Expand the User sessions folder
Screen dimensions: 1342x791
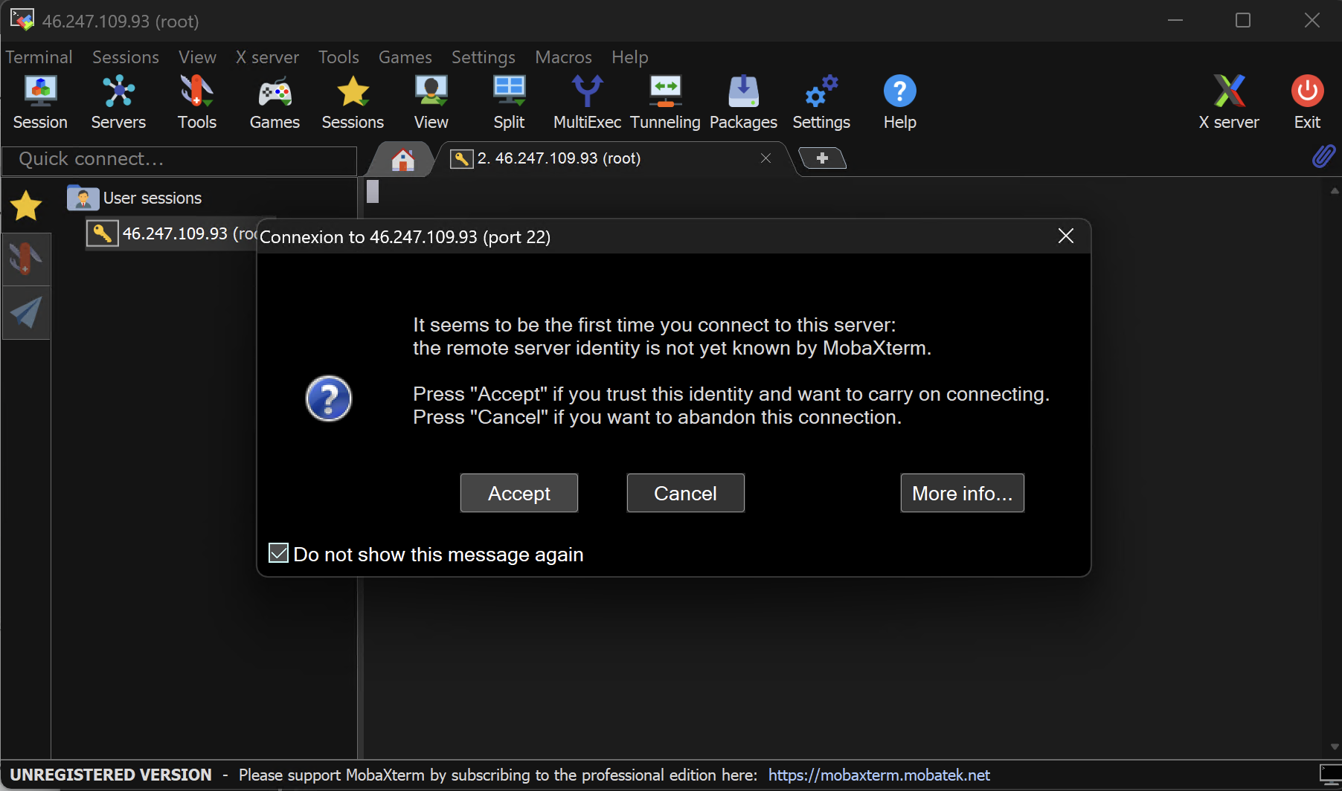click(x=135, y=198)
